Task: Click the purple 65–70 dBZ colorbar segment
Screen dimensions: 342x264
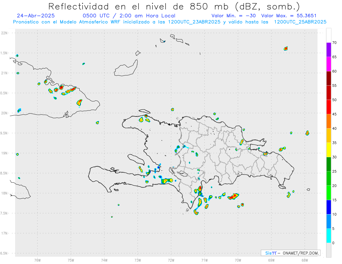Action: (x=329, y=50)
